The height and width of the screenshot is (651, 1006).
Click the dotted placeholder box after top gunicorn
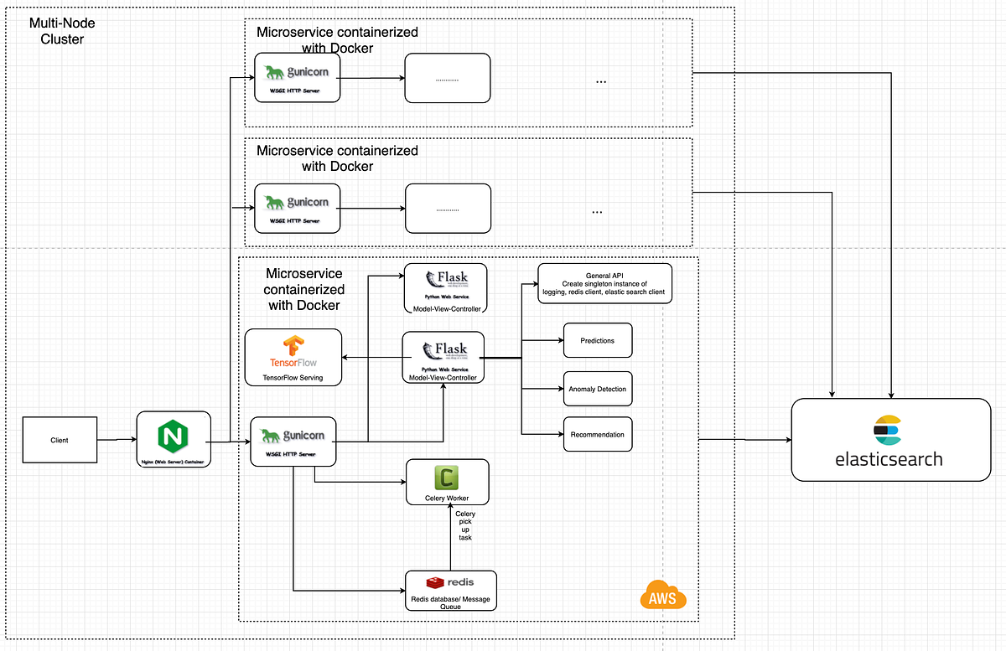[447, 77]
